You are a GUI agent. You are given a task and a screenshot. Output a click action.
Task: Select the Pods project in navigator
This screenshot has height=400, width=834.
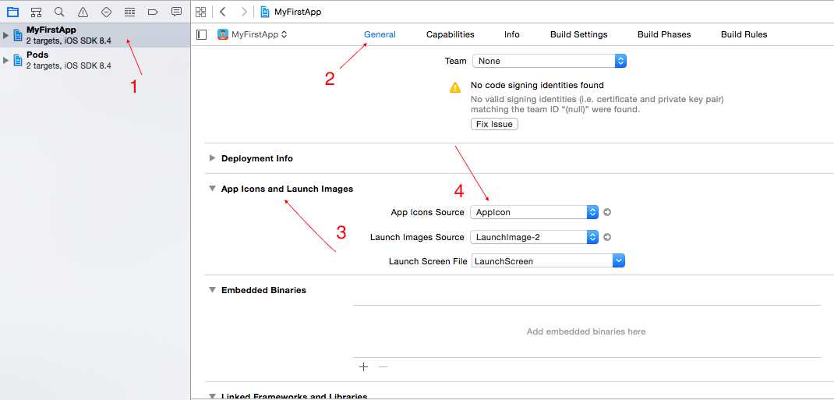pyautogui.click(x=37, y=55)
